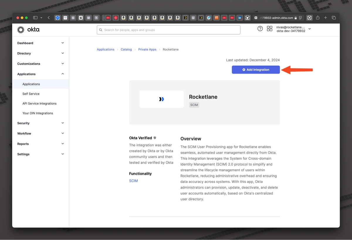This screenshot has height=240, width=352.
Task: Click the Safari address bar URL
Action: tap(276, 18)
